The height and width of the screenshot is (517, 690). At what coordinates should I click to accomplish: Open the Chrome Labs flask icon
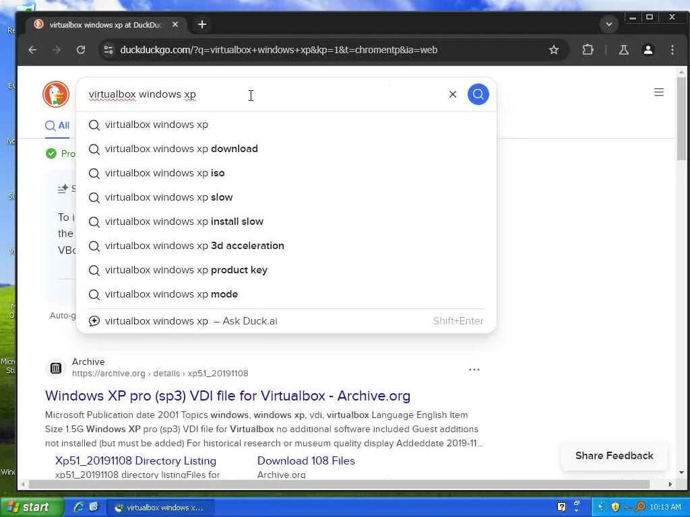[x=623, y=50]
